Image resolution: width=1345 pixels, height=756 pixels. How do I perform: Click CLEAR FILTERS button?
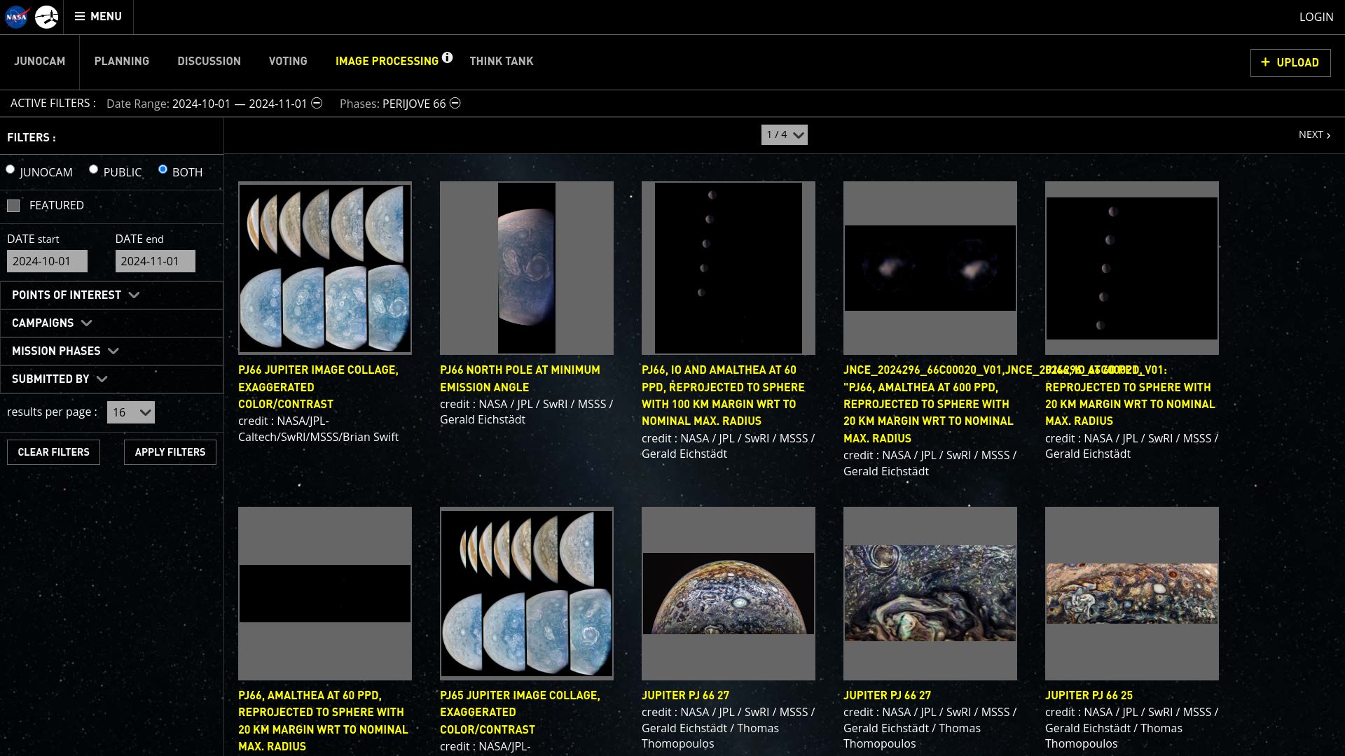pos(53,452)
